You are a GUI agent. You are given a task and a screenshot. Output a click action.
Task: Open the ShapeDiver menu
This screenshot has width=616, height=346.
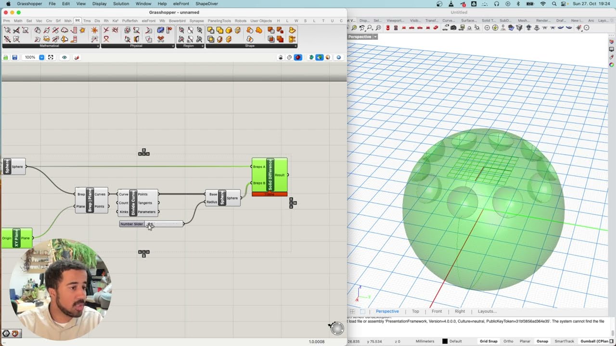point(206,4)
